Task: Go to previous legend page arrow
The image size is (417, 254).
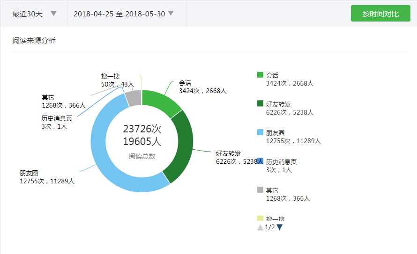Action: click(260, 227)
